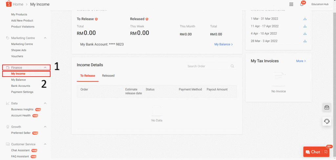Open the apps grid icon in header
Screen dimensions: 336x160
291,4
